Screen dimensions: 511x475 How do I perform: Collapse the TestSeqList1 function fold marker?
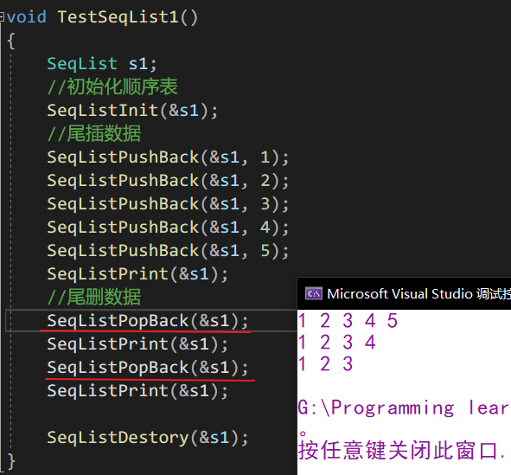[2, 17]
